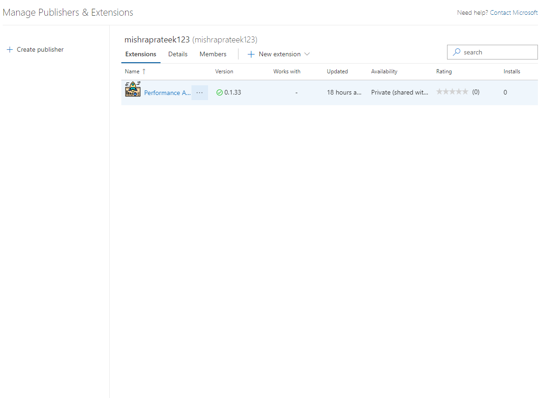549x398 pixels.
Task: Click the Works with dash cell
Action: [297, 93]
